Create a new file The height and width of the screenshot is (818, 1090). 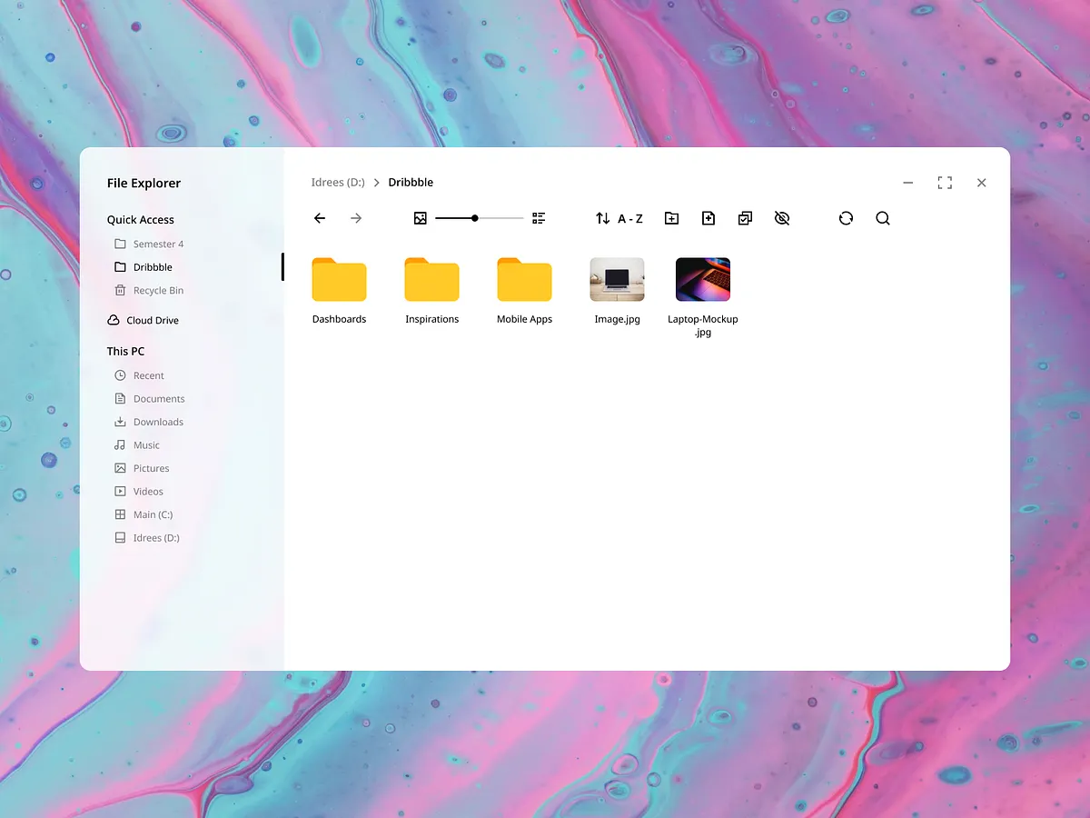708,218
